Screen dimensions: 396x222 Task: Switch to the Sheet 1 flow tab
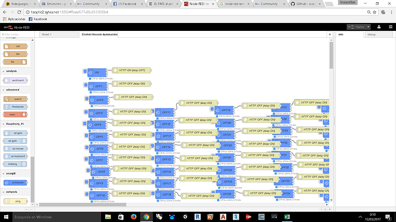(x=59, y=34)
